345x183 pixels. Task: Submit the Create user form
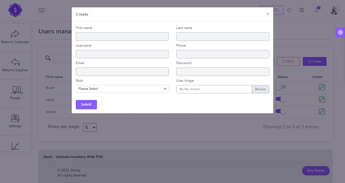tap(86, 104)
